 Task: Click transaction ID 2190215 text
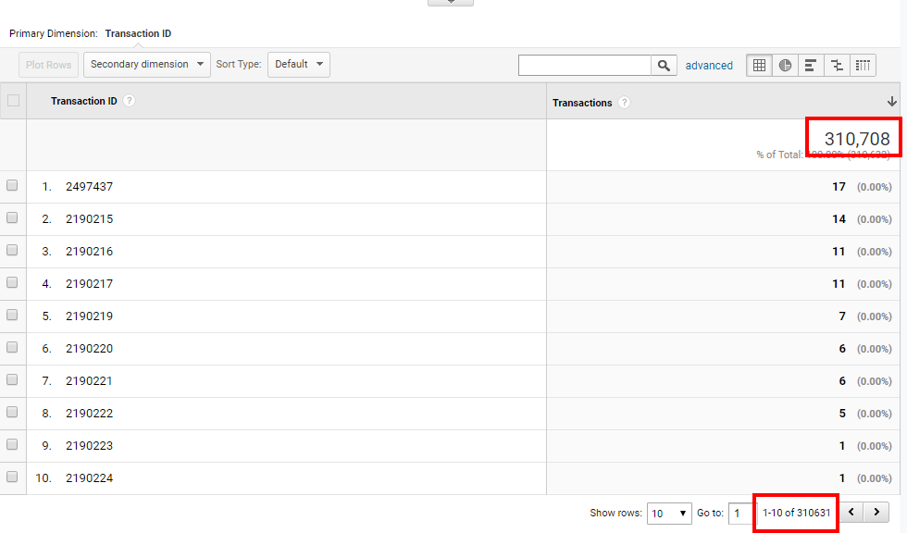[89, 219]
